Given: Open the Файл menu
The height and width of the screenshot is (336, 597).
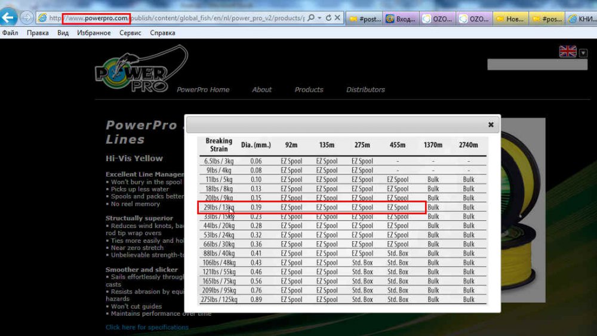Looking at the screenshot, I should (10, 33).
